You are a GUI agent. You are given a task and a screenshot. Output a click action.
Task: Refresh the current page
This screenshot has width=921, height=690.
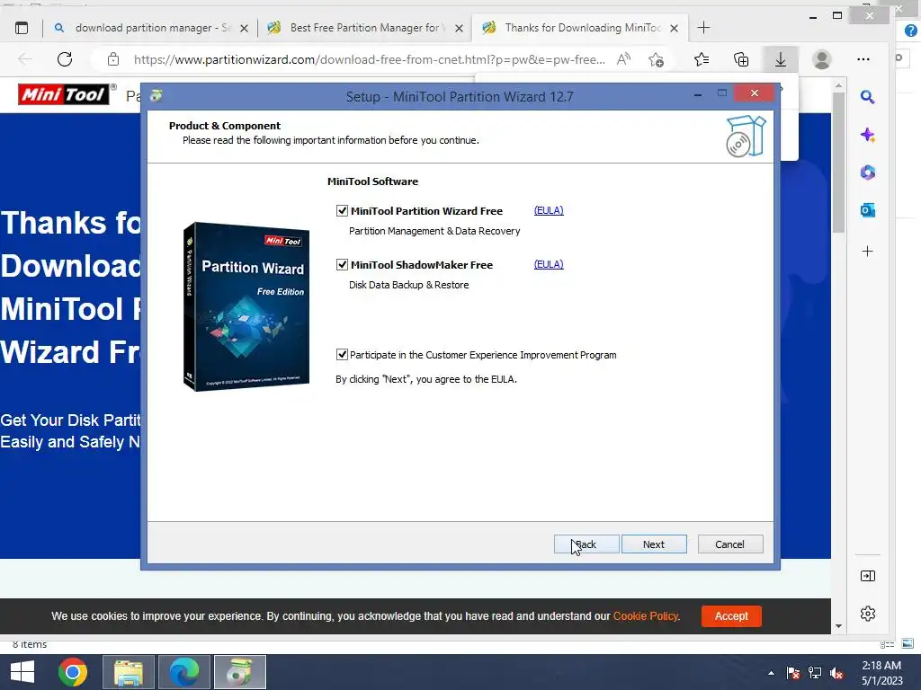pyautogui.click(x=65, y=59)
